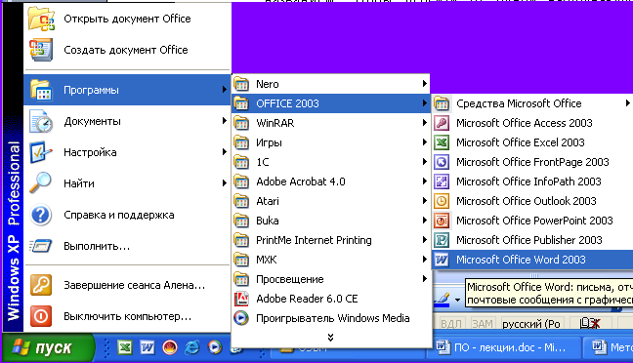Click the text 'Завершение сеанса Алена...'
Viewport: 633px width, 363px height.
[135, 285]
